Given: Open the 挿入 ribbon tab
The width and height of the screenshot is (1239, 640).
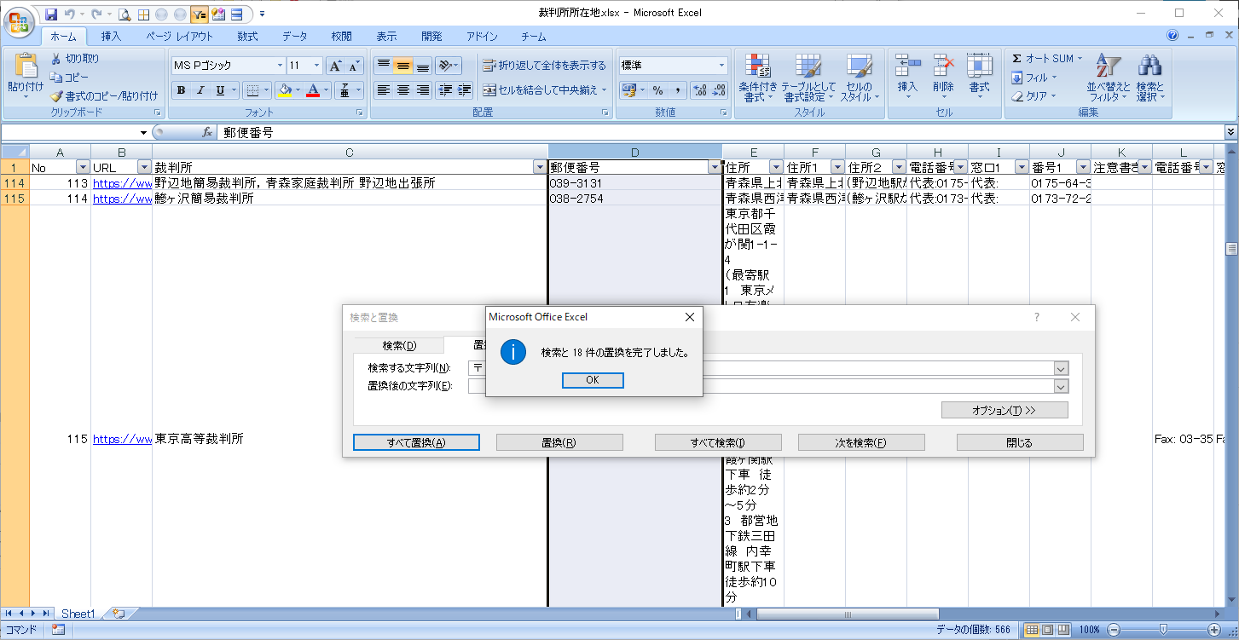Looking at the screenshot, I should pos(112,37).
